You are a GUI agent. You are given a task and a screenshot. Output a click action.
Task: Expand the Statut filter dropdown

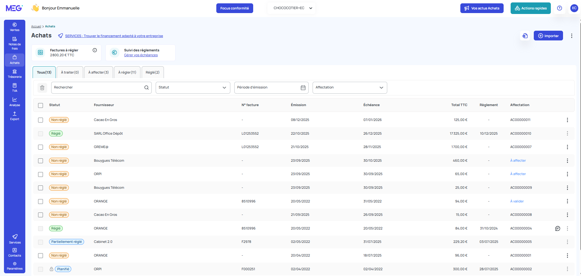(x=193, y=88)
